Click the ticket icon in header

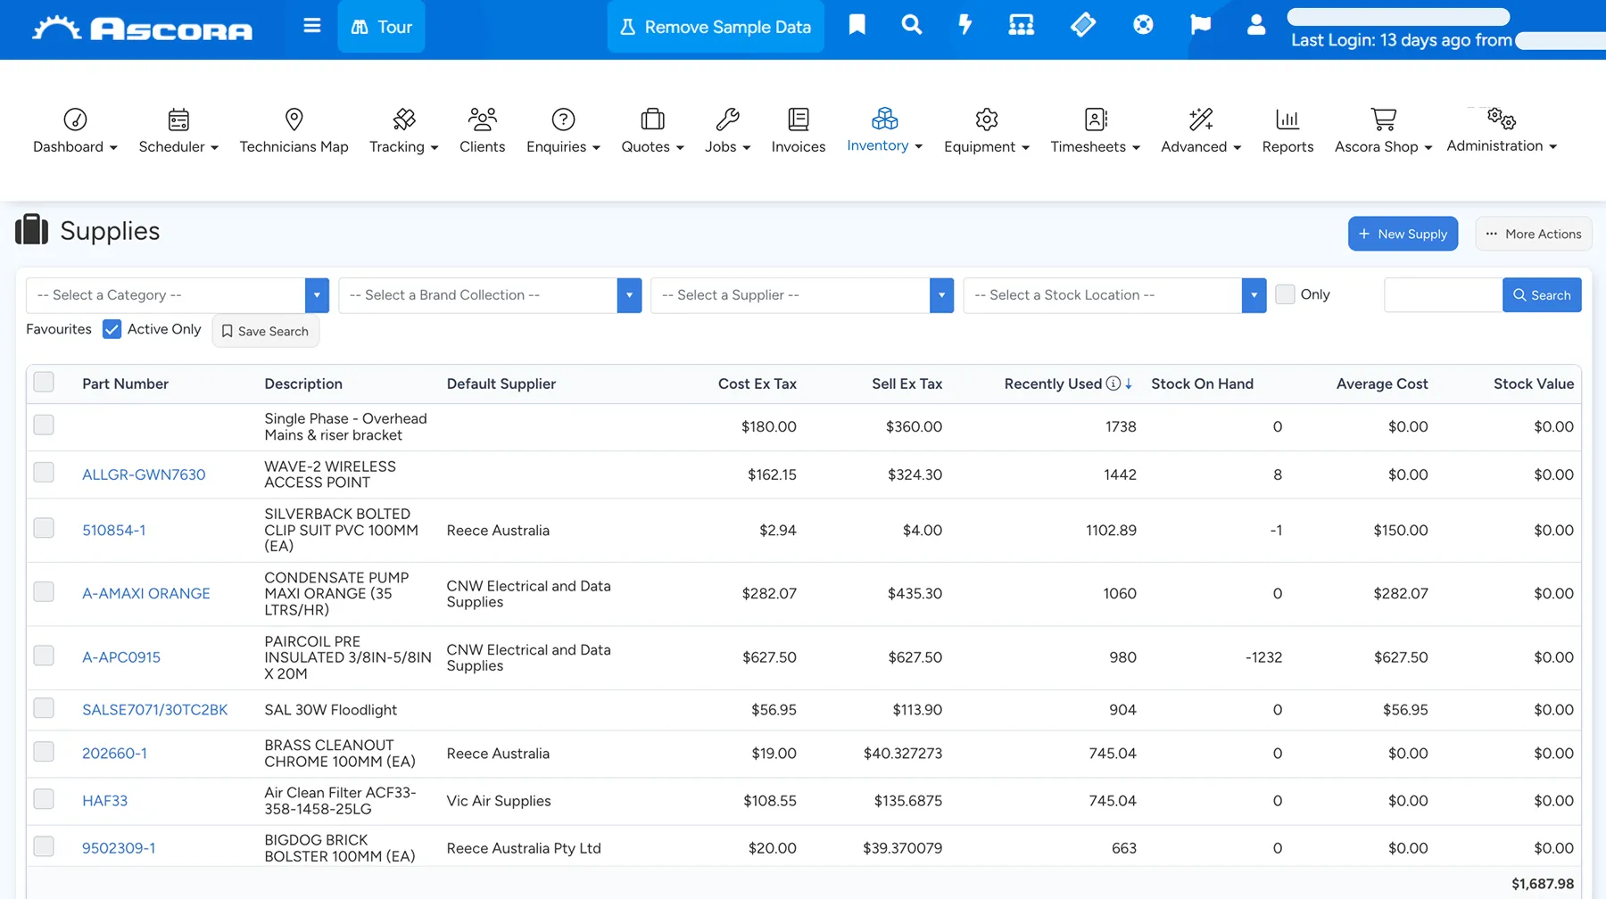coord(1082,25)
